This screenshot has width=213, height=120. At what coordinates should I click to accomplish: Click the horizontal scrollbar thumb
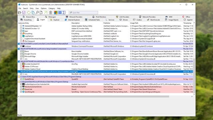[x=95, y=96]
